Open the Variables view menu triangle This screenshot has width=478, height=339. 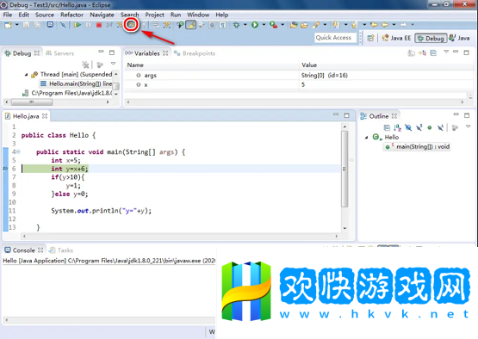(446, 52)
